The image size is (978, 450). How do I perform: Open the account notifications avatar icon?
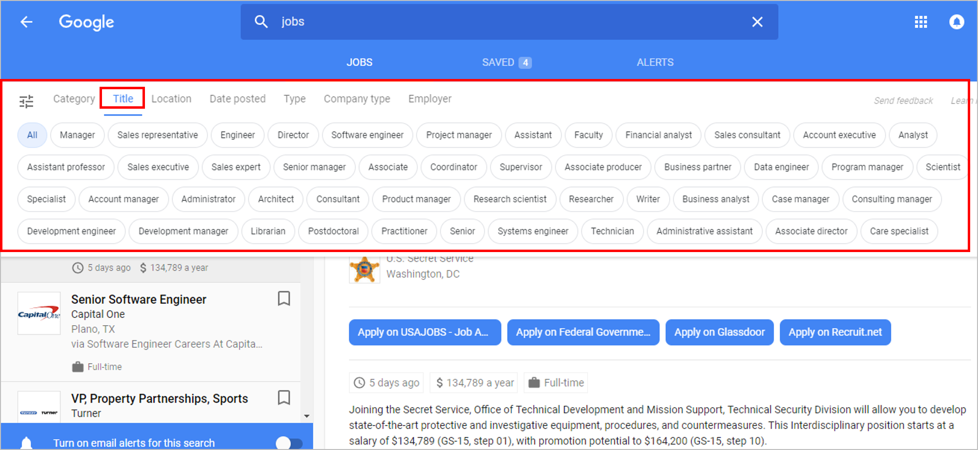click(x=957, y=22)
